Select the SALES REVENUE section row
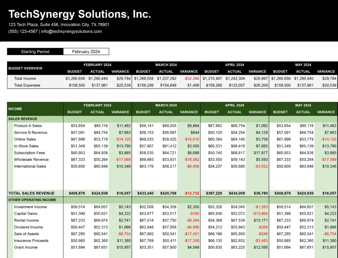338x258 pixels. click(x=23, y=119)
